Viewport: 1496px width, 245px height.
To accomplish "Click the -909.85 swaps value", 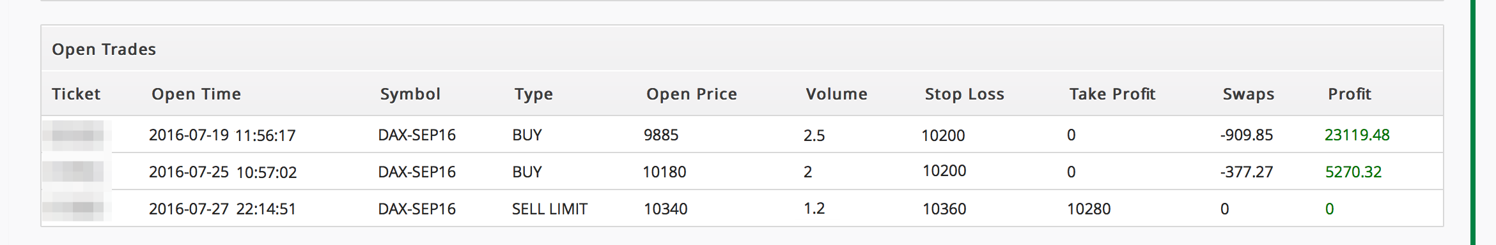I will (x=1247, y=135).
